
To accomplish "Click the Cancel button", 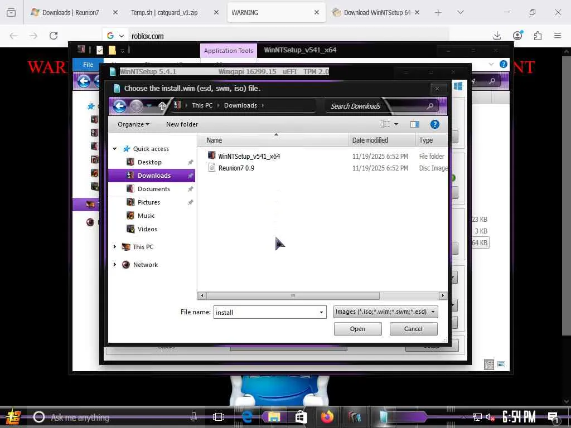I will (413, 329).
